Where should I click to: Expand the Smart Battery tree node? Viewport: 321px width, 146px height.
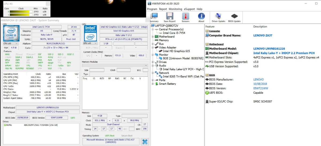click(153, 84)
